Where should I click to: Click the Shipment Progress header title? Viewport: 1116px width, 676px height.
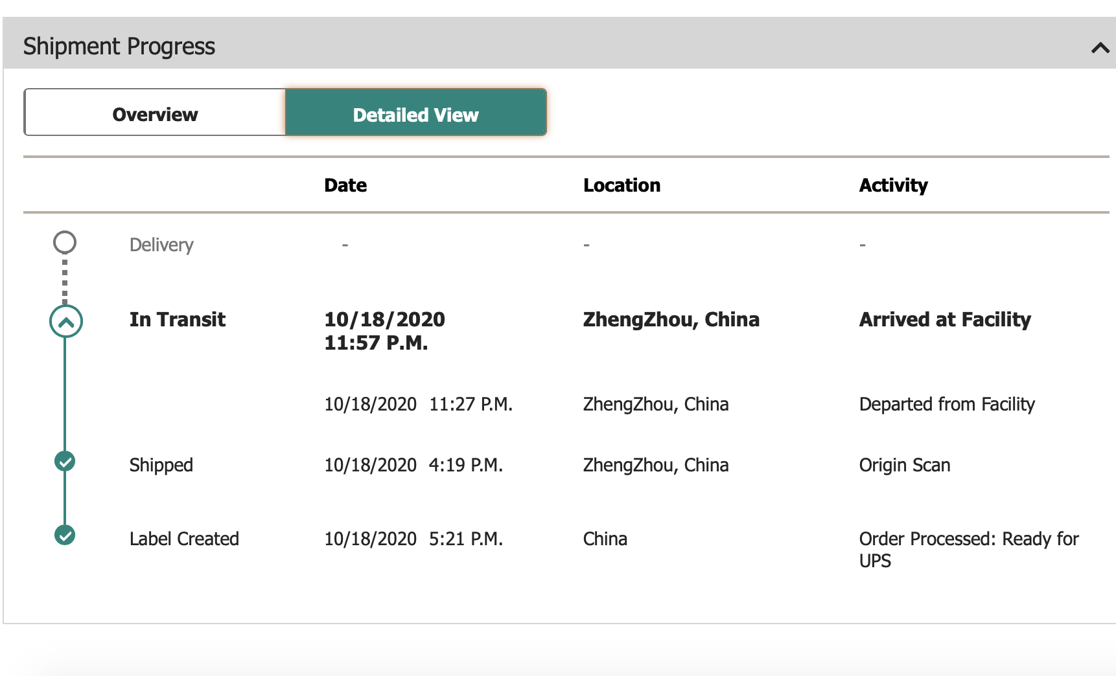click(119, 47)
